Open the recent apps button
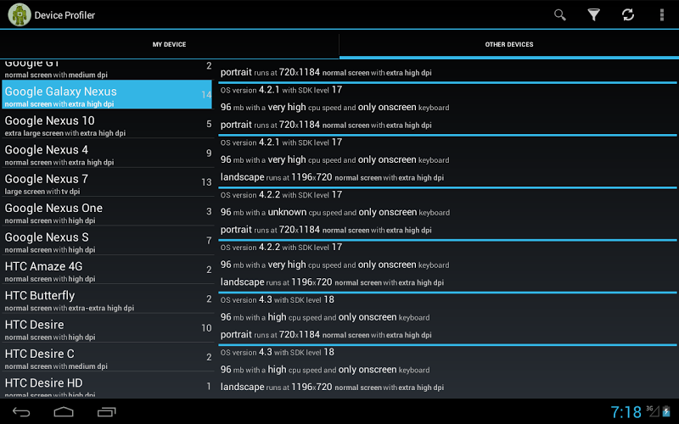 (107, 412)
